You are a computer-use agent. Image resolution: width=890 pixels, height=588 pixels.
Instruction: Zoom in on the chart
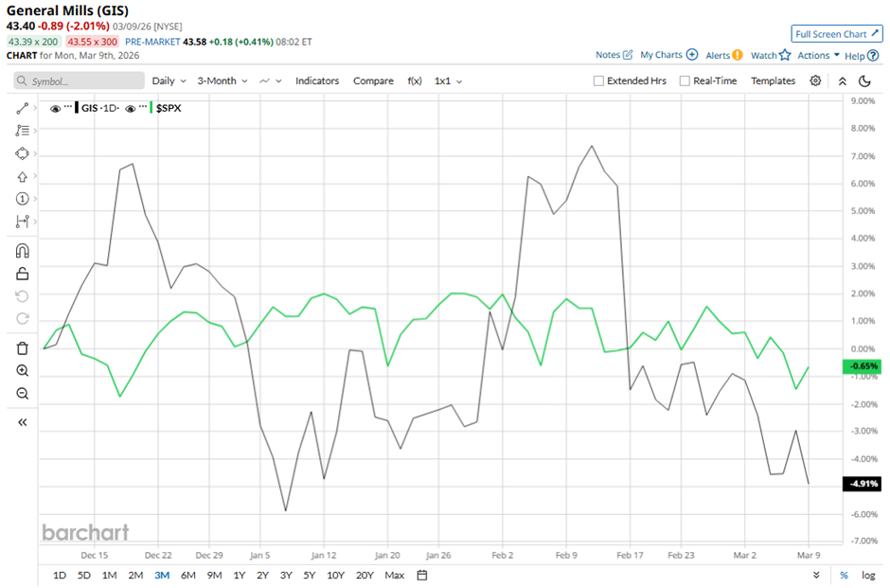click(x=23, y=370)
